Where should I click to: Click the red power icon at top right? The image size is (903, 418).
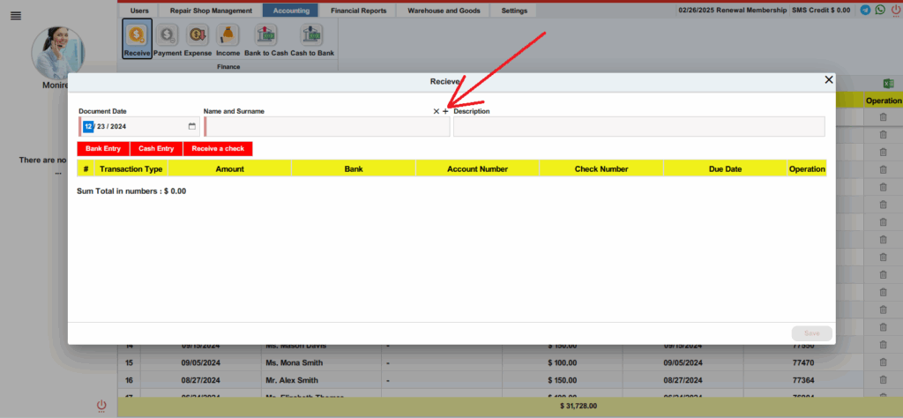pos(896,10)
